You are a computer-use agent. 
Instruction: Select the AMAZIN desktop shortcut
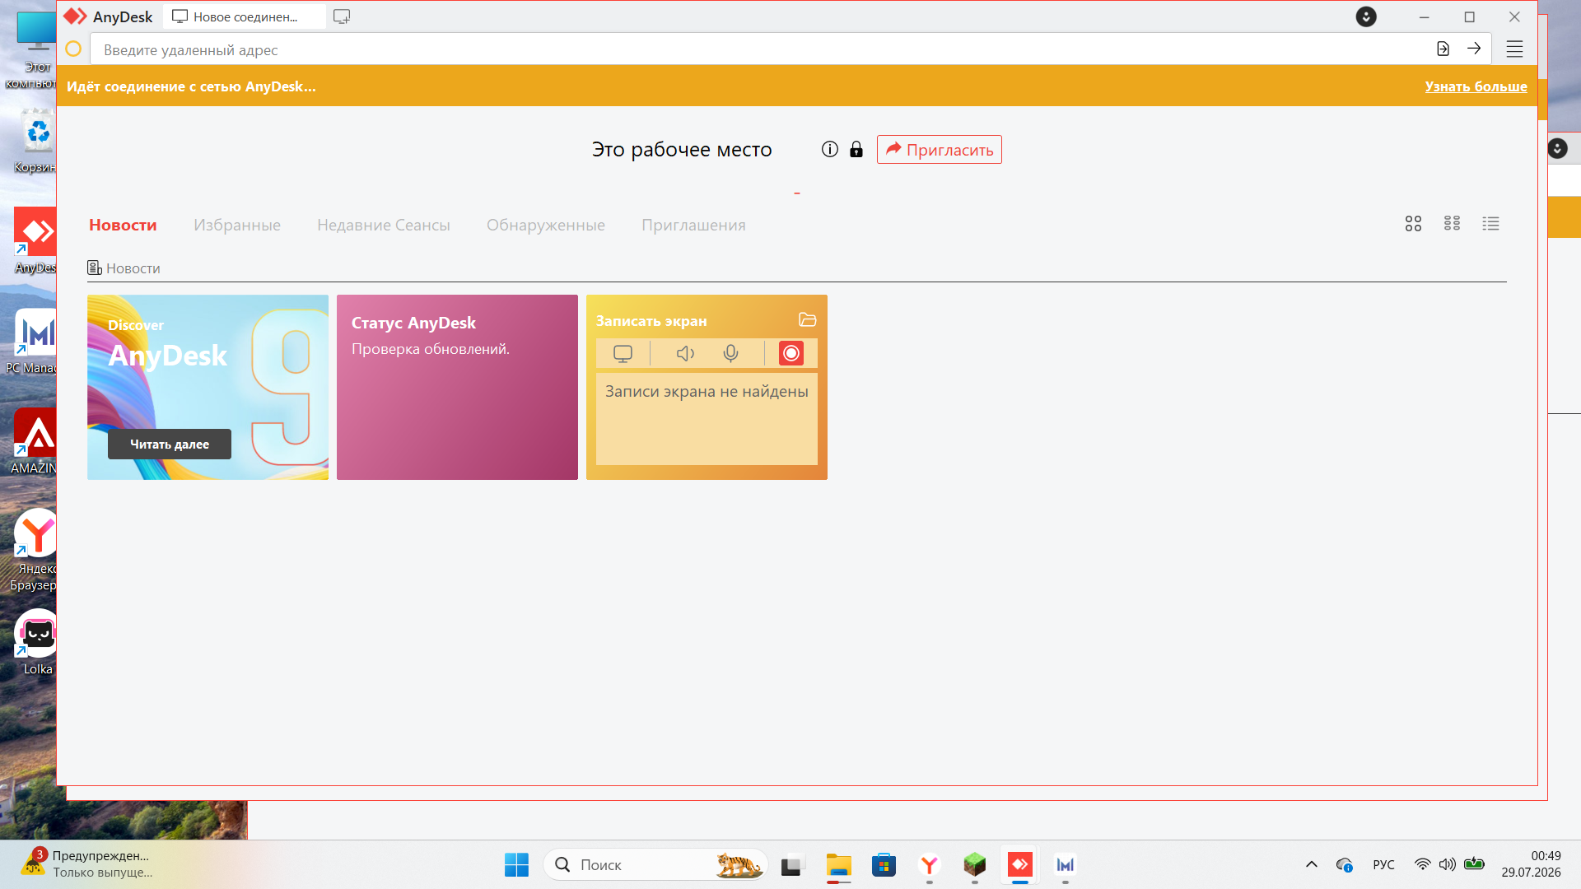tap(34, 442)
